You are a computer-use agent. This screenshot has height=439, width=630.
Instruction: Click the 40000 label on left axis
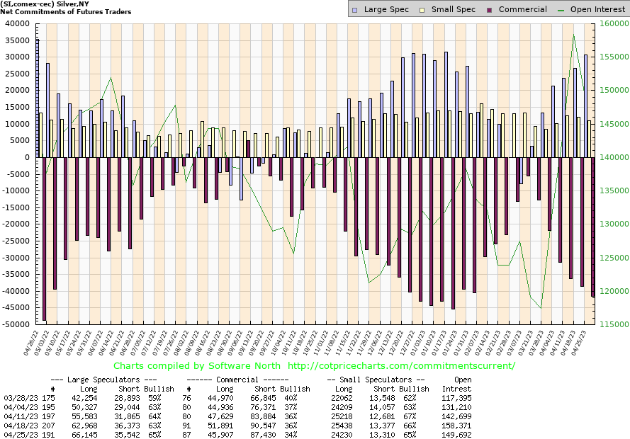(x=16, y=23)
